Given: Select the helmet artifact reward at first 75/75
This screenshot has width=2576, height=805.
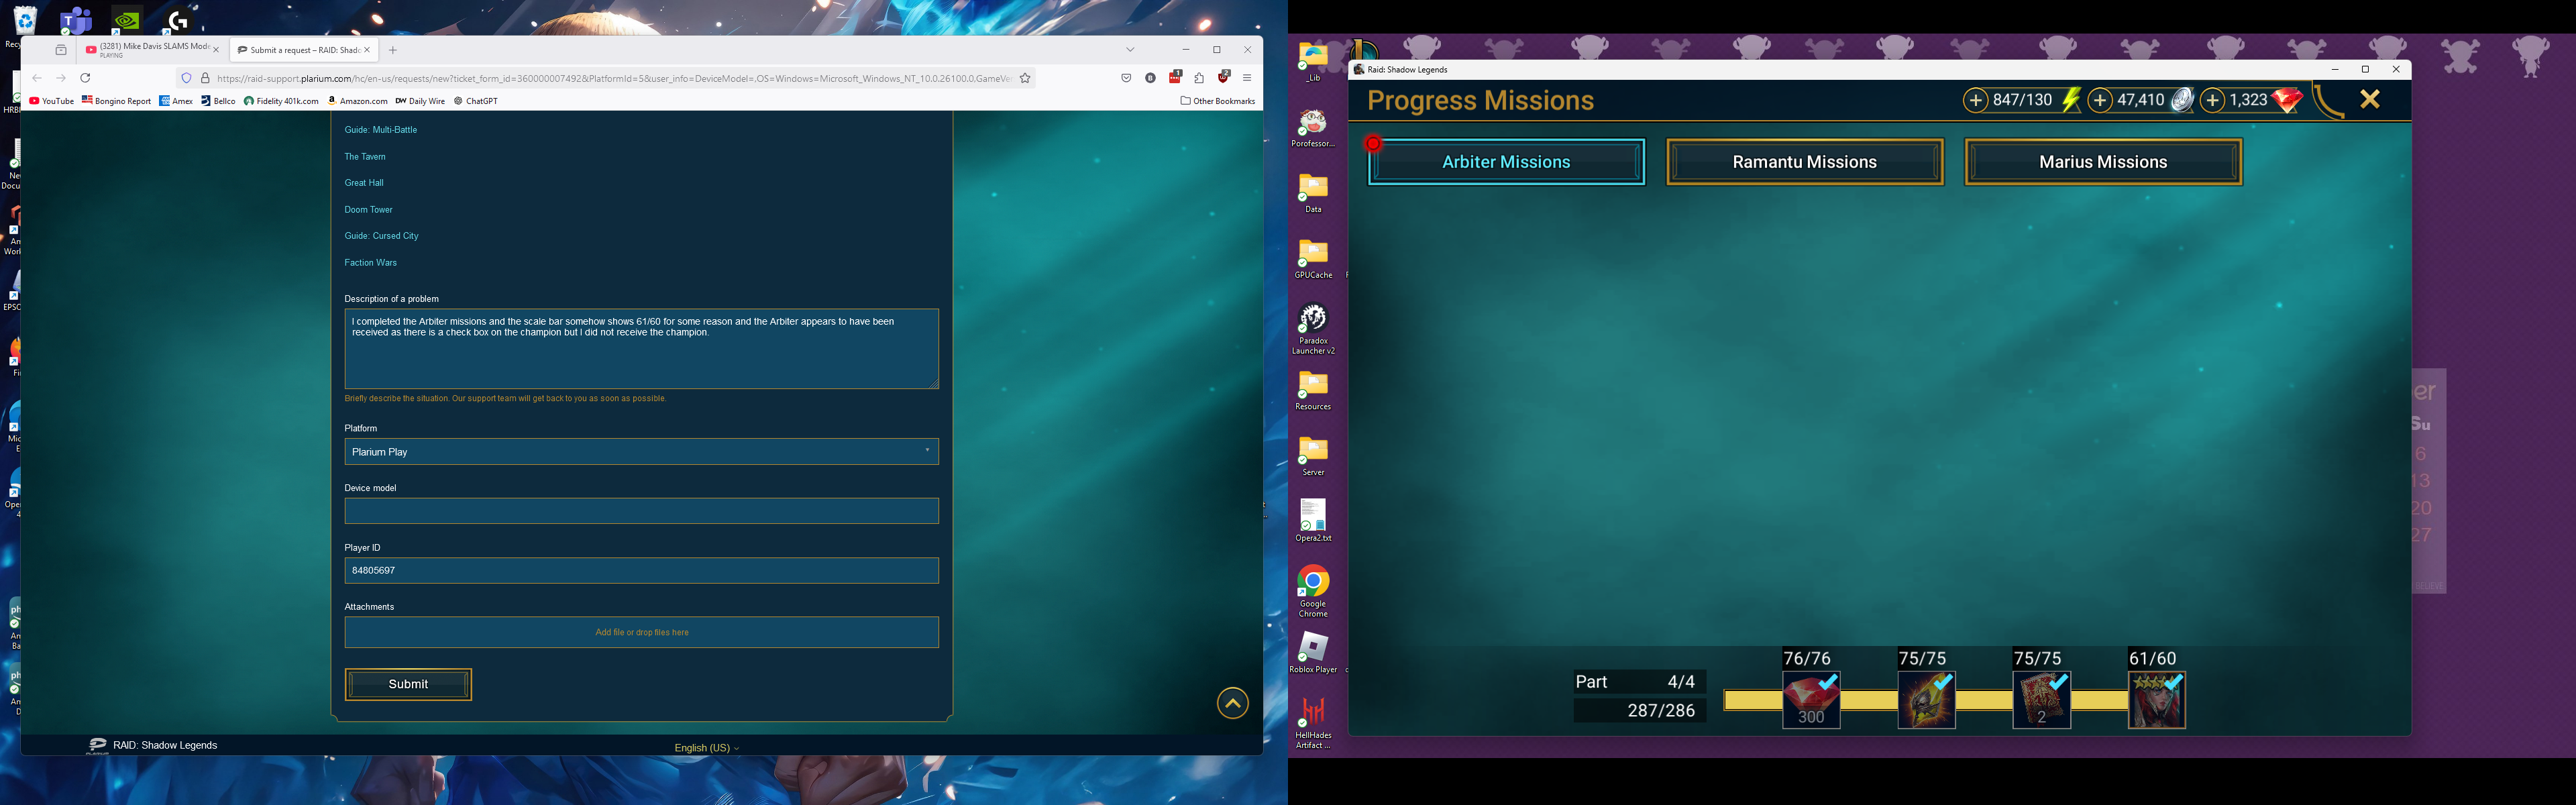Looking at the screenshot, I should pos(1926,699).
